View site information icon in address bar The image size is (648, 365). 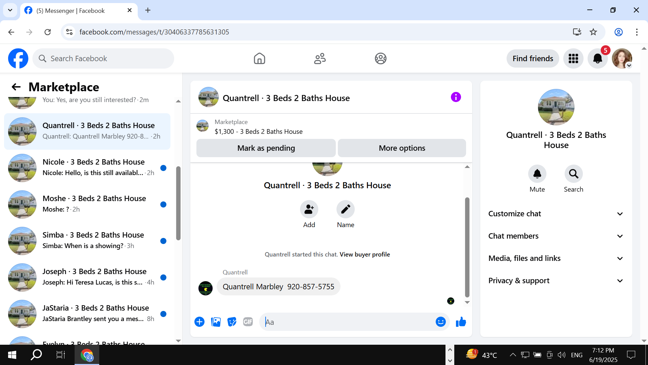(x=69, y=32)
